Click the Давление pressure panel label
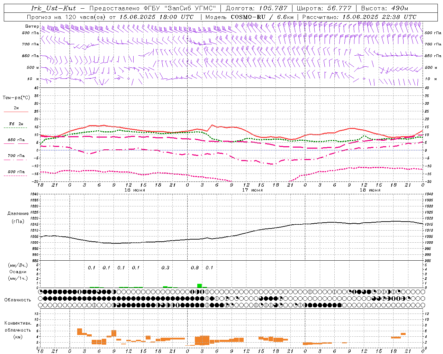443x354 pixels. click(18, 214)
